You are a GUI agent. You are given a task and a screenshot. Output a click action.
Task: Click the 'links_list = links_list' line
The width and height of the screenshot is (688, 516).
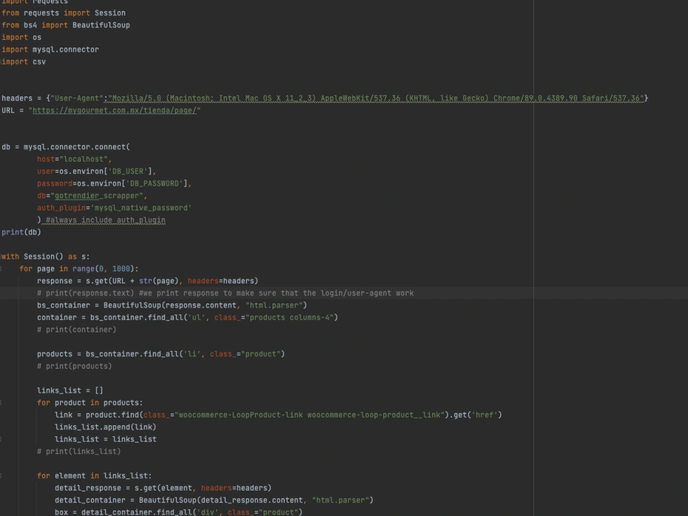(x=105, y=439)
